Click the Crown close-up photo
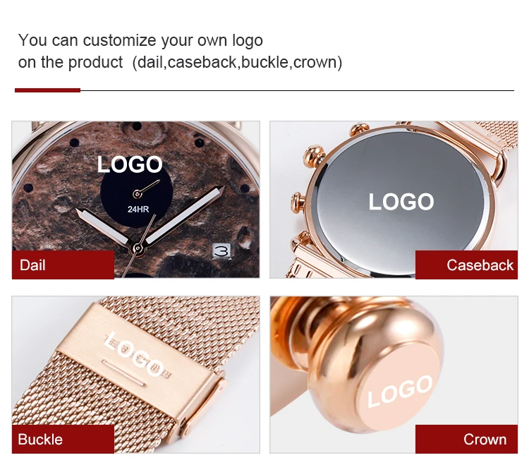 [x=394, y=375]
